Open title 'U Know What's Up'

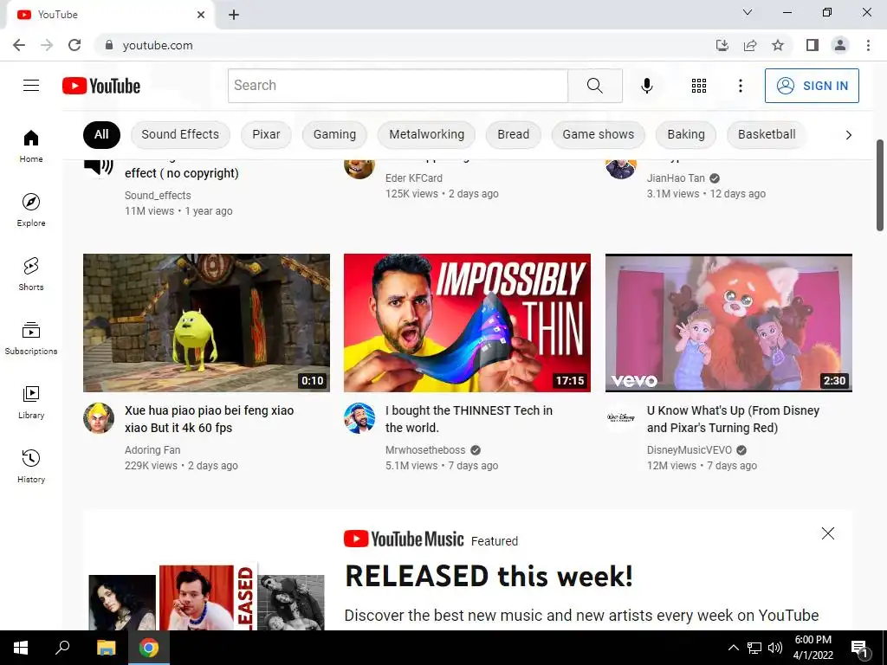(x=733, y=419)
